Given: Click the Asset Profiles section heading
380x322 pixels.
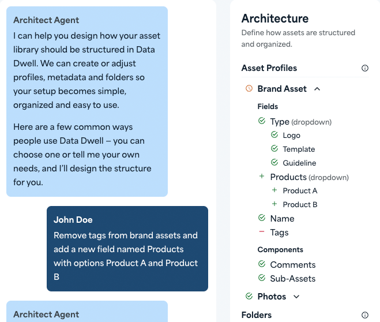Looking at the screenshot, I should [269, 68].
